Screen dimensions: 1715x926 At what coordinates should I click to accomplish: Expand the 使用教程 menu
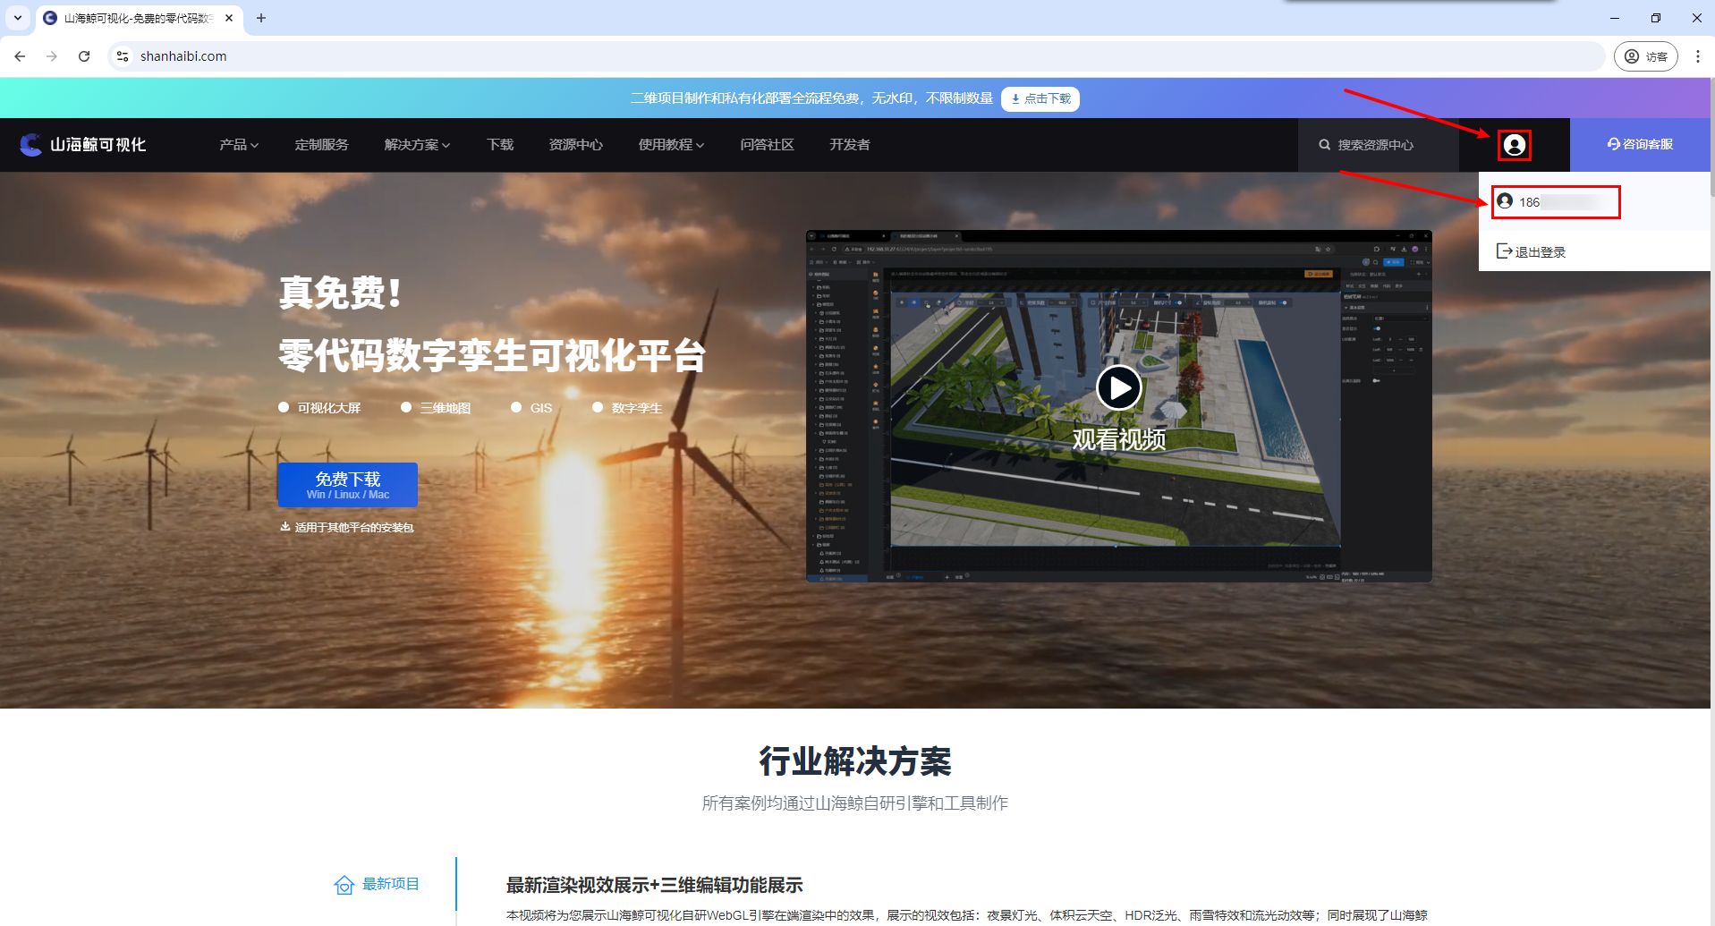(671, 145)
